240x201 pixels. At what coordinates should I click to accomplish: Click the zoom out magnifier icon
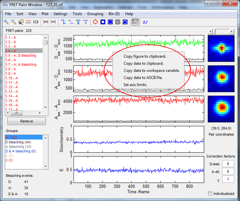14,22
